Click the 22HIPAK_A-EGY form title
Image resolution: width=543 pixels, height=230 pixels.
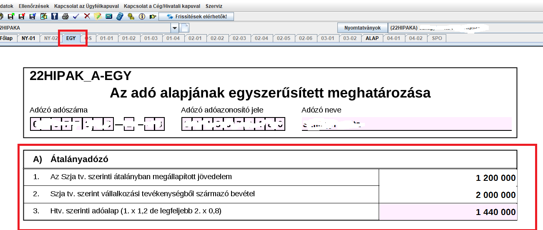(80, 76)
